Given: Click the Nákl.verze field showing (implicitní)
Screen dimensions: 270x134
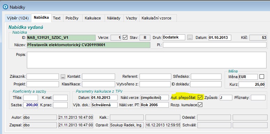Looking at the screenshot, I should [155, 98].
